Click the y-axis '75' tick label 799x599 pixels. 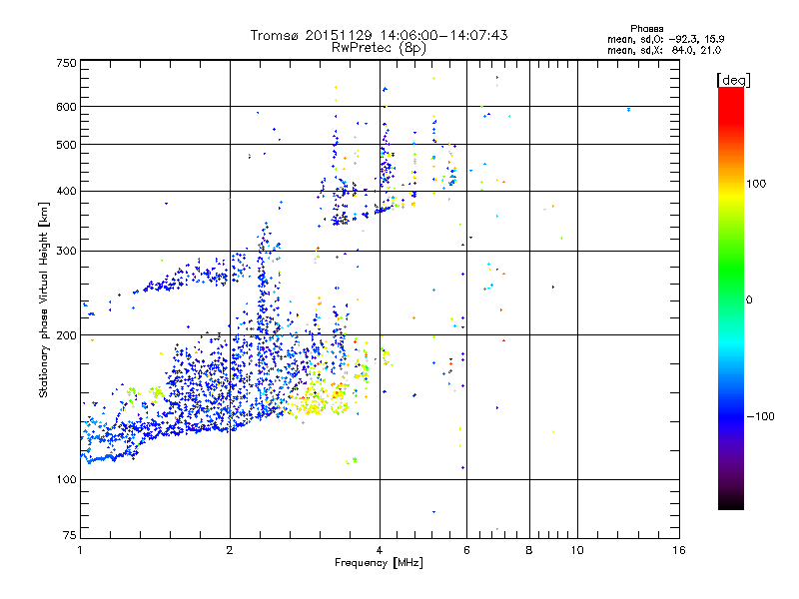pos(70,535)
